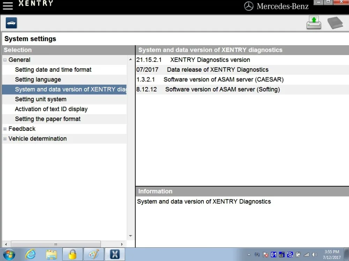This screenshot has height=261, width=349.
Task: Click the 21.15.2.1 XENTRY Diagnostics version row
Action: [242, 60]
